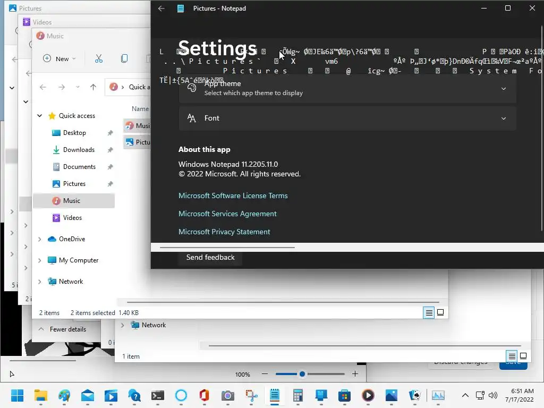This screenshot has width=544, height=408.
Task: Select Downloads in Quick access
Action: (x=79, y=150)
